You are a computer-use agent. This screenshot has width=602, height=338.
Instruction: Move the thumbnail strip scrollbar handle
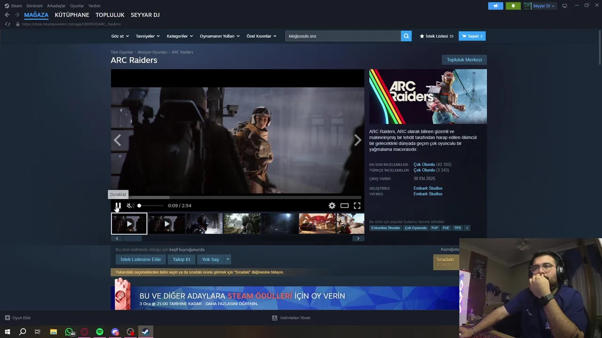(x=132, y=238)
